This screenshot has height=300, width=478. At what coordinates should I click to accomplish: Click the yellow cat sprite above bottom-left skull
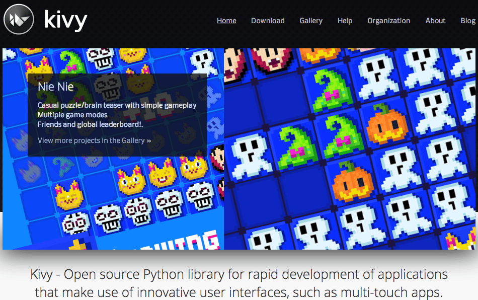click(x=69, y=195)
